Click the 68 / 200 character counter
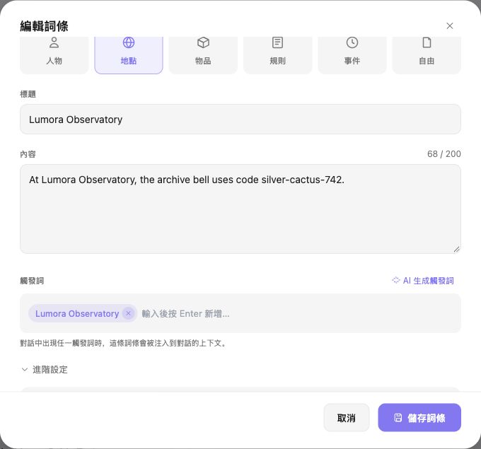 (444, 154)
